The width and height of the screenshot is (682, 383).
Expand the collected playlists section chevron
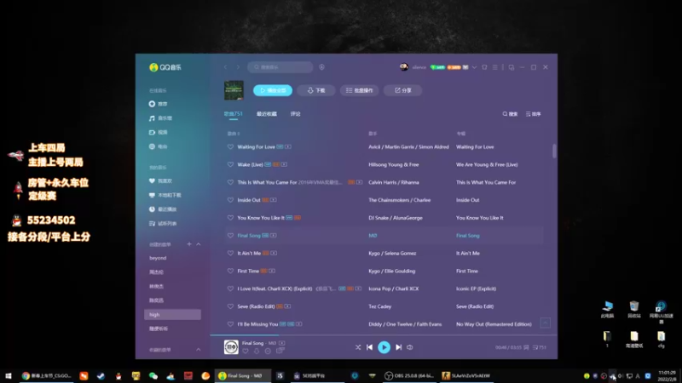[199, 350]
